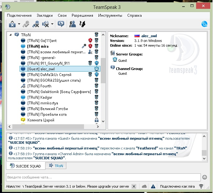The width and height of the screenshot is (222, 193).
Task: Click the muted status icon beside Fourth
Action: 23,86
